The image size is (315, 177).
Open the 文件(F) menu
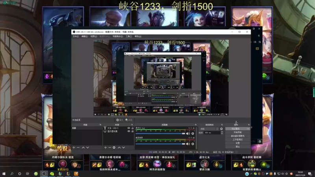point(76,36)
